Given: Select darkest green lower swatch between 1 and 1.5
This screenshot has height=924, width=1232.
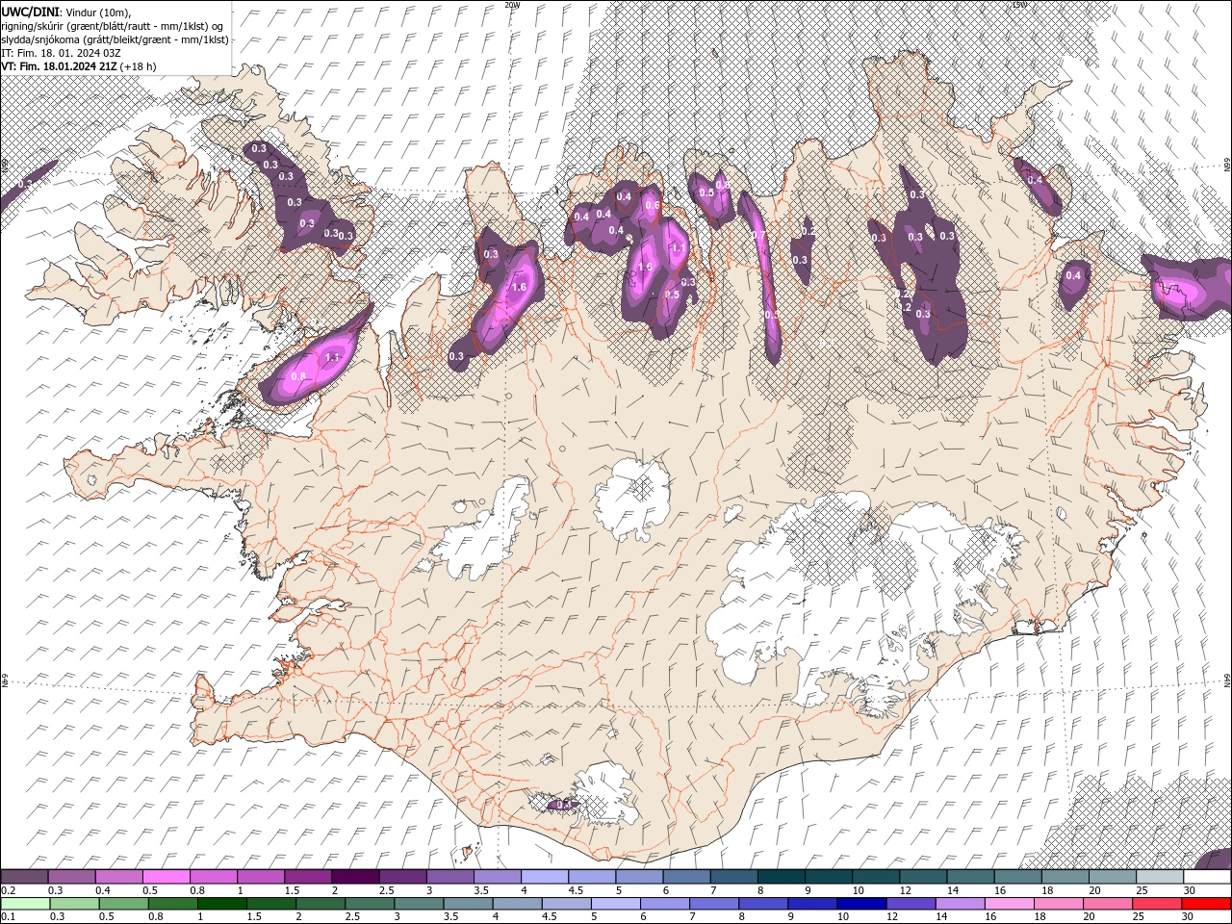Looking at the screenshot, I should tap(221, 904).
